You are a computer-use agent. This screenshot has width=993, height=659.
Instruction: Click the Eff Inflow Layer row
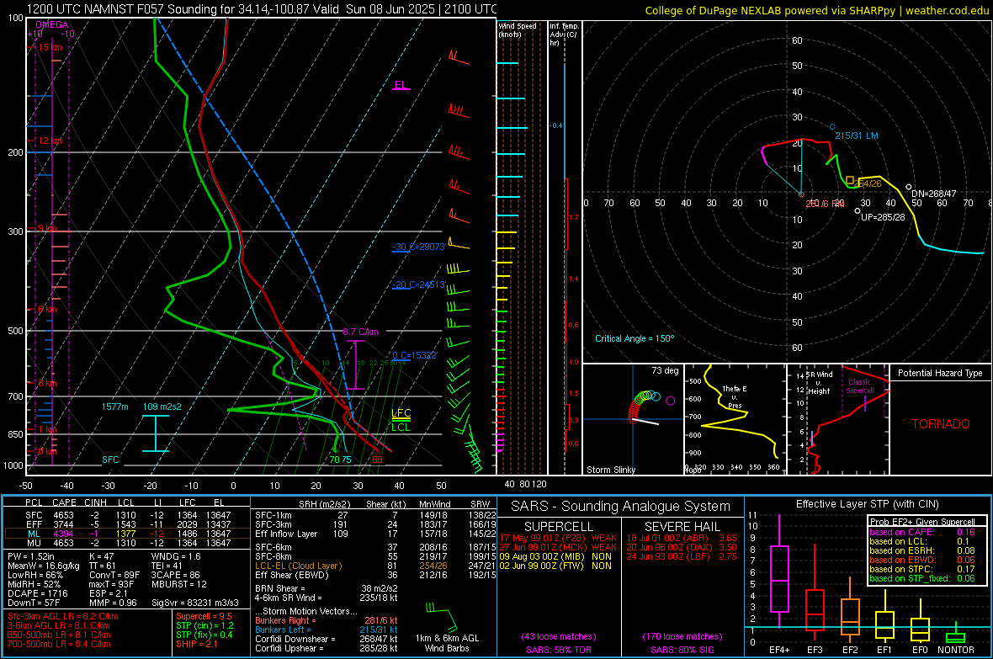coord(375,534)
